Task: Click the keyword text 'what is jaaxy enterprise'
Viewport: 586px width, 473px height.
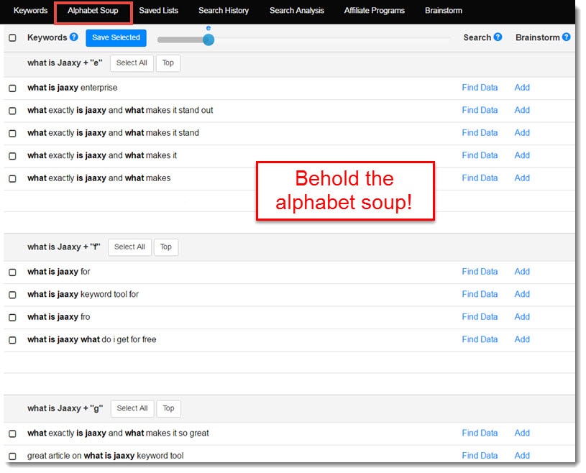Action: (72, 88)
